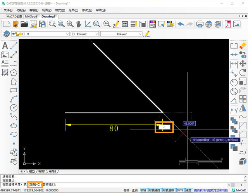Image resolution: width=248 pixels, height=193 pixels.
Task: Click the MxCAD logo in status bar
Action: tap(239, 190)
